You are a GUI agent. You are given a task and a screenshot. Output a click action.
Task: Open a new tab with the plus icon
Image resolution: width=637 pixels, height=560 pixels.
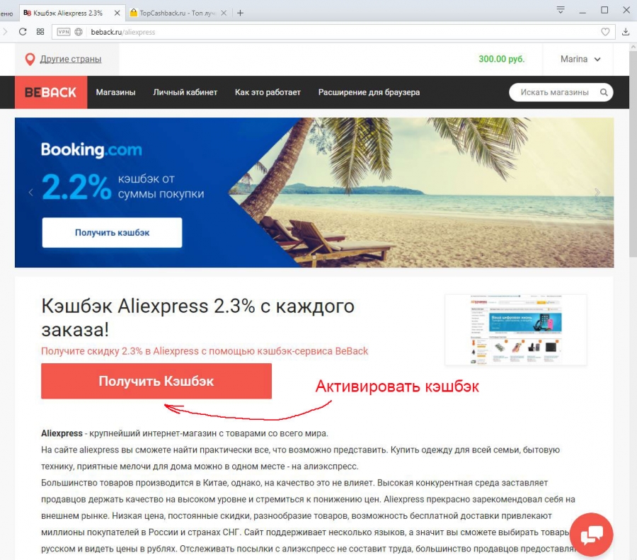click(x=240, y=13)
